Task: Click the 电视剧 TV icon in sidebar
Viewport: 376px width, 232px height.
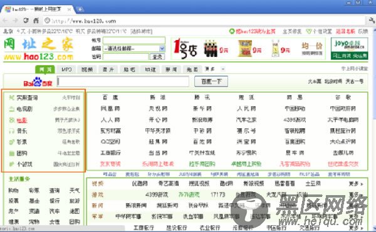Action: [x=12, y=109]
